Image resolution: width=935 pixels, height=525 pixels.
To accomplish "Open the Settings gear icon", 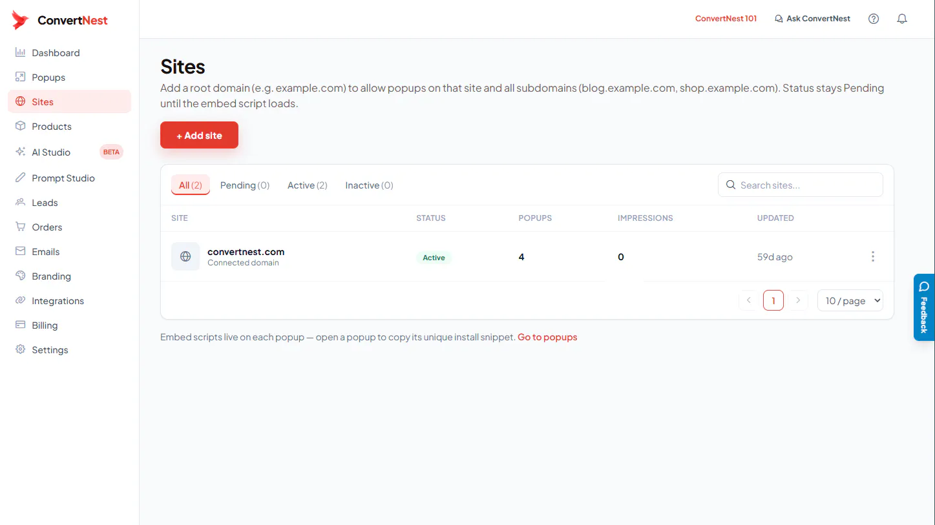I will click(x=21, y=349).
